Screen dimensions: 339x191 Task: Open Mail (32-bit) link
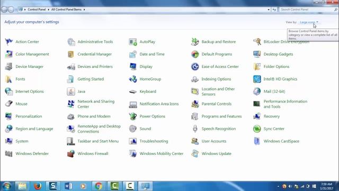(x=274, y=91)
